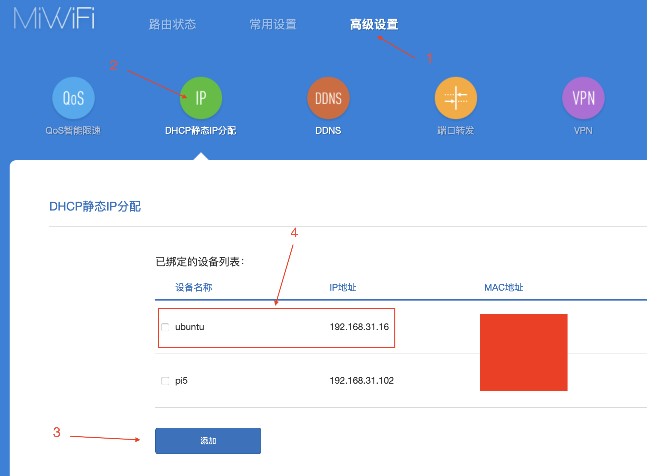Click the IP地址 column header

[342, 287]
